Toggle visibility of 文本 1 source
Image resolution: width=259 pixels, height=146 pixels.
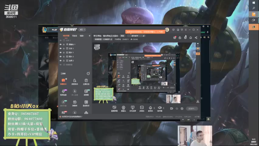(61, 48)
